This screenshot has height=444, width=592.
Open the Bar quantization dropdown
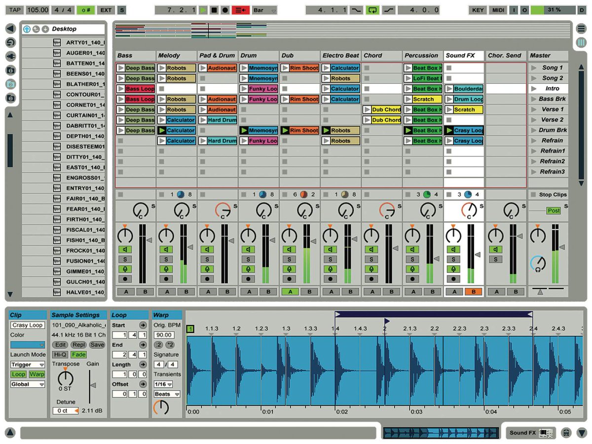pos(265,10)
